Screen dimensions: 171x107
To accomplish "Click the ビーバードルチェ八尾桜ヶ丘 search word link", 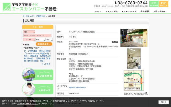I will [x=37, y=53].
